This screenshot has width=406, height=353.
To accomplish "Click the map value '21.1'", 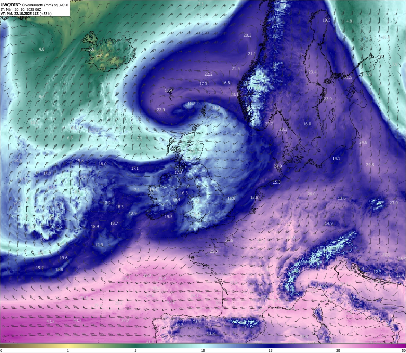I will (252, 54).
